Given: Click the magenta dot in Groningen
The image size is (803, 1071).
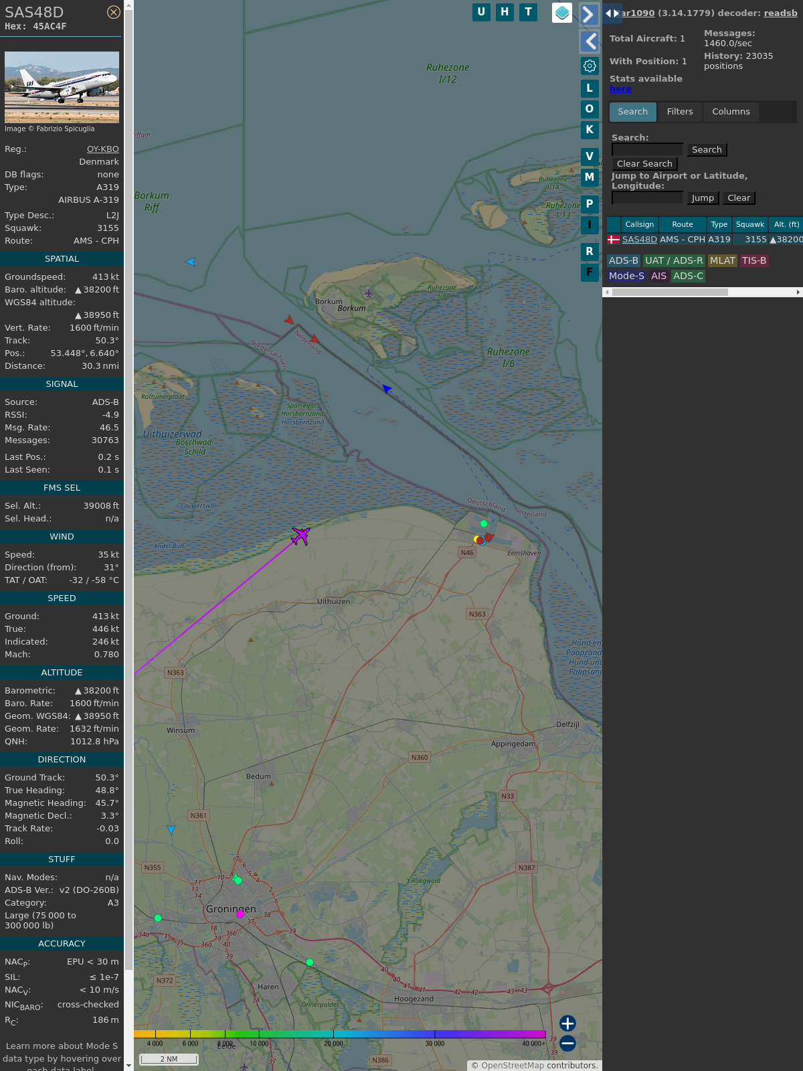Looking at the screenshot, I should pyautogui.click(x=240, y=914).
